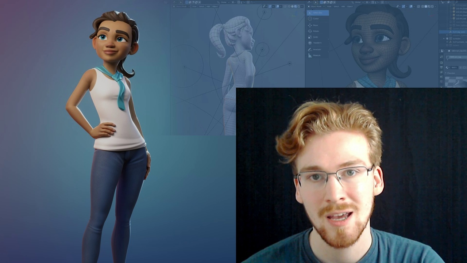Pick the Annotate tool
Image resolution: width=467 pixels, height=263 pixels.
316,49
